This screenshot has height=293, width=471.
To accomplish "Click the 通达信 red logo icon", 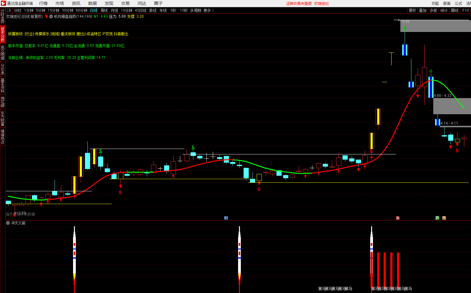I will tap(3, 3).
